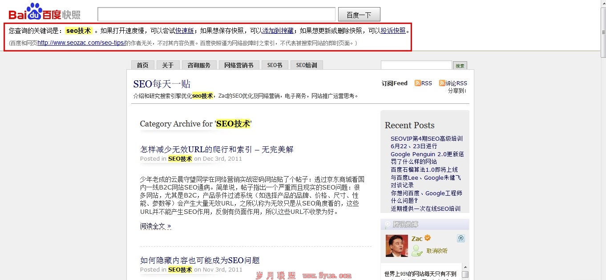Click the RSS subscription link text
606x280 pixels.
[426, 83]
